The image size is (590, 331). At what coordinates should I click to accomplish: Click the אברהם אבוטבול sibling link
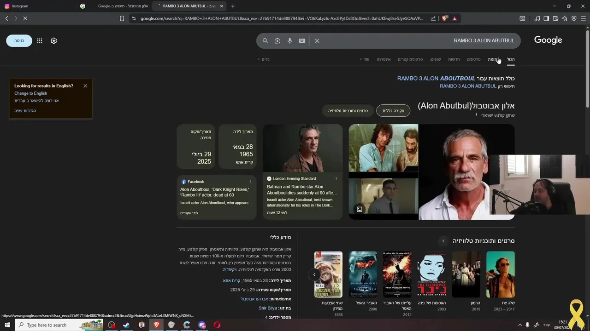[x=254, y=299]
